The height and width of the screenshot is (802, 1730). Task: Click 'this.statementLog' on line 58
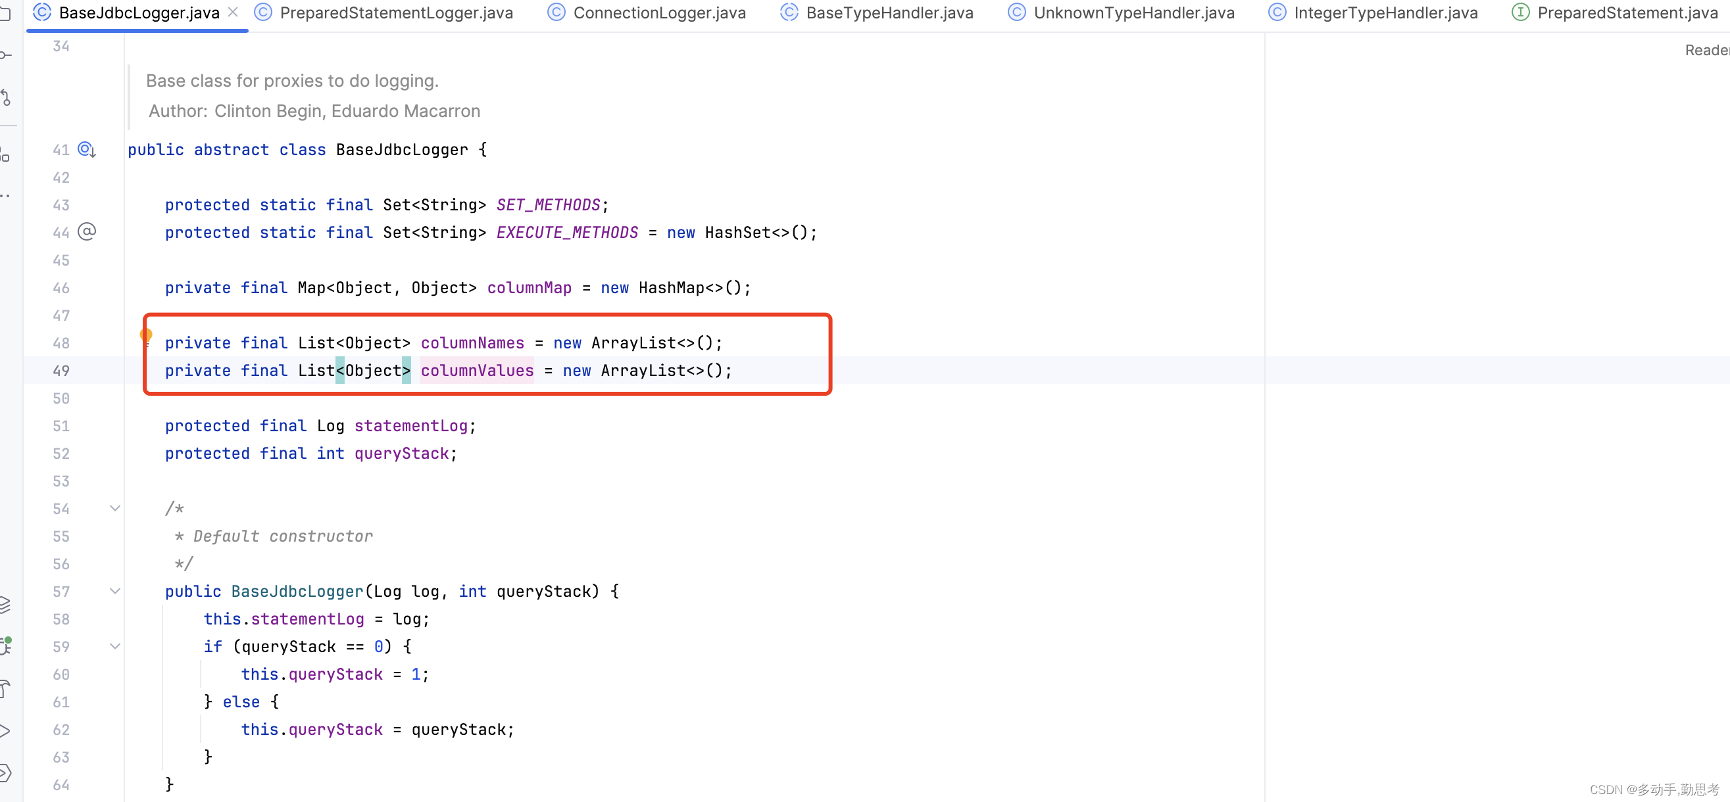coord(284,618)
